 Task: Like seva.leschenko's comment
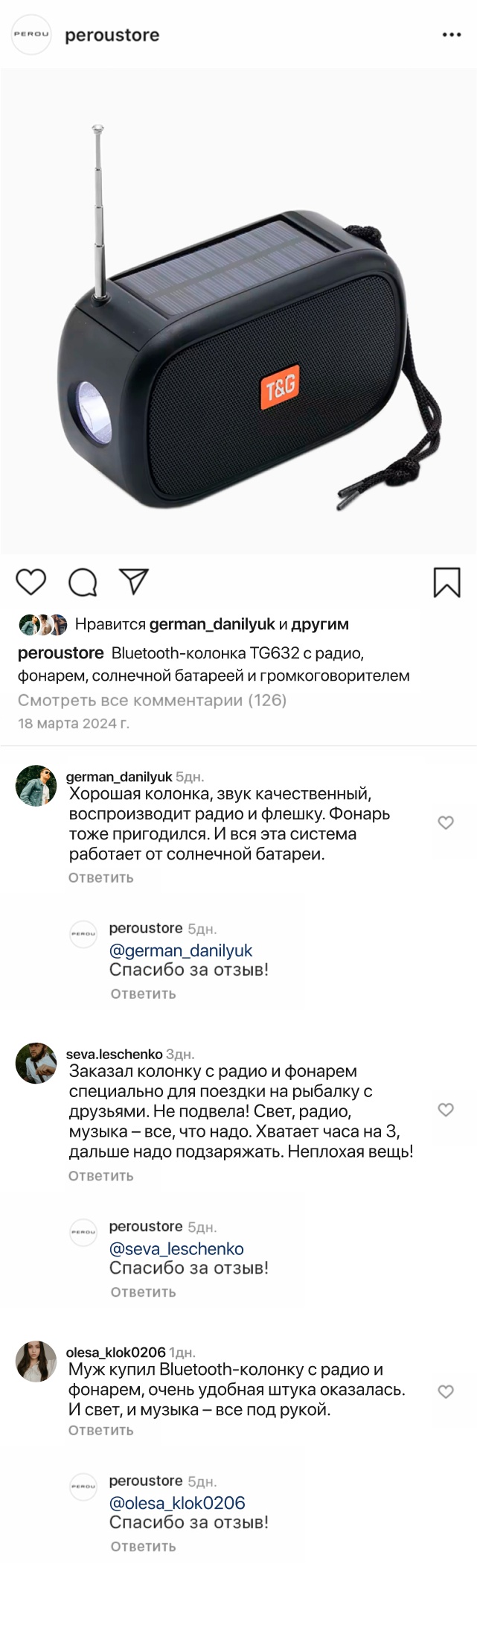446,1110
